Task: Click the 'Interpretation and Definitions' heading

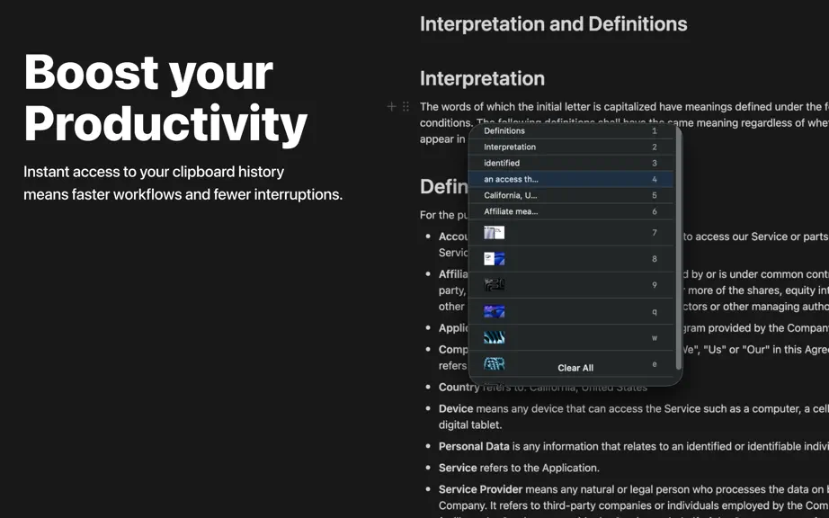Action: click(x=554, y=23)
